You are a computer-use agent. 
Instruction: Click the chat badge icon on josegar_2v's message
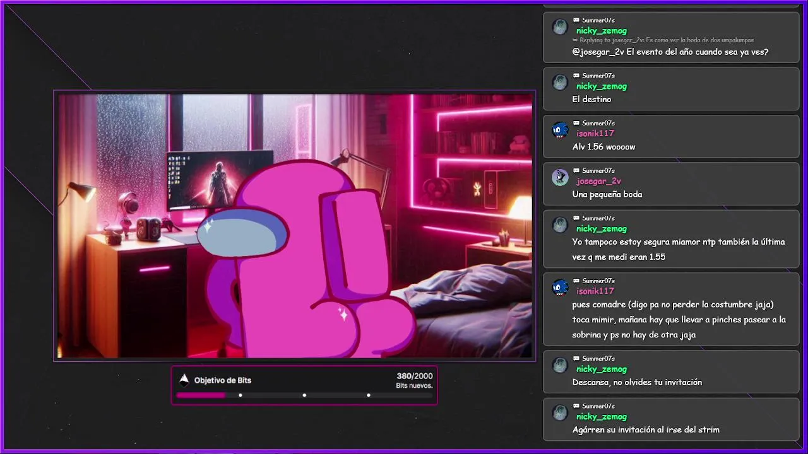click(576, 170)
